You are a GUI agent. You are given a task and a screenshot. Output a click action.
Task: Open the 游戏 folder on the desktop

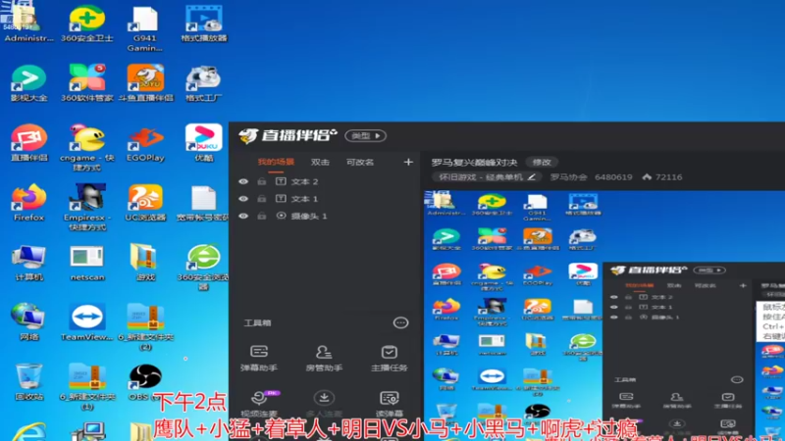(x=145, y=263)
